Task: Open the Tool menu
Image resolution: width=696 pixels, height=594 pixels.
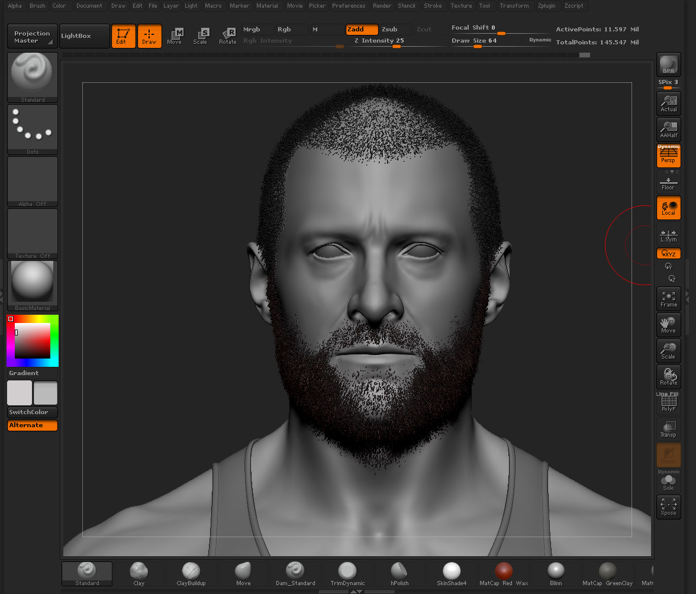Action: [485, 6]
